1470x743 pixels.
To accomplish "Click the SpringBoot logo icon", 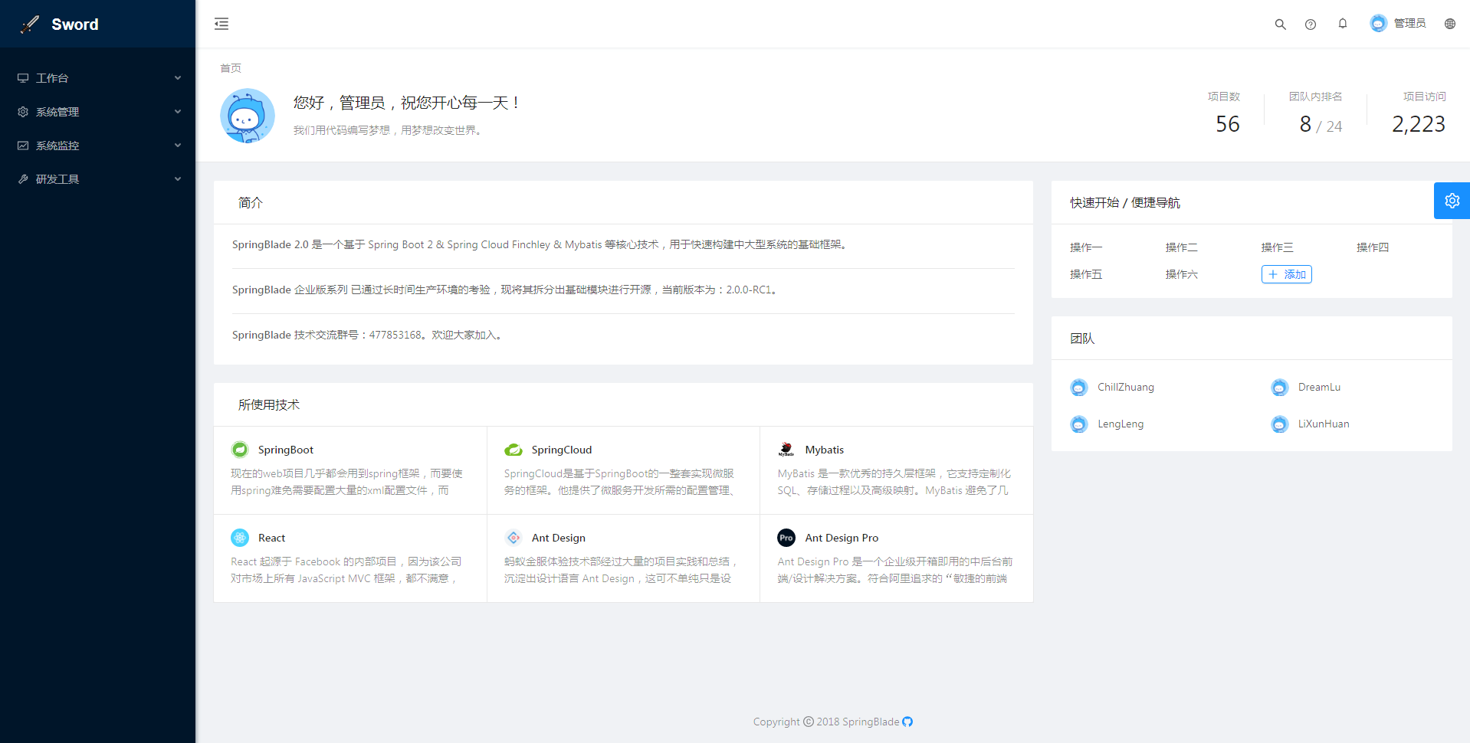I will pyautogui.click(x=240, y=450).
